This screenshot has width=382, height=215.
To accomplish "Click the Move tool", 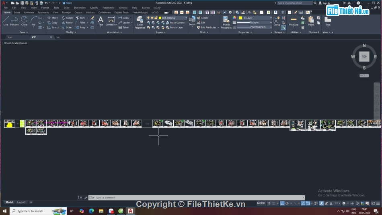I will [x=53, y=18].
